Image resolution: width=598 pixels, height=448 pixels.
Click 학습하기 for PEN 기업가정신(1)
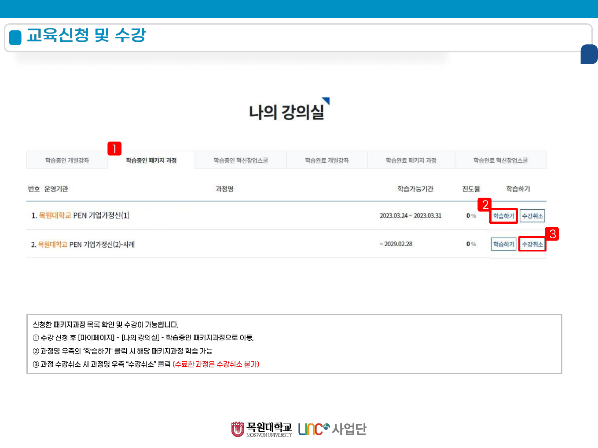click(x=503, y=216)
